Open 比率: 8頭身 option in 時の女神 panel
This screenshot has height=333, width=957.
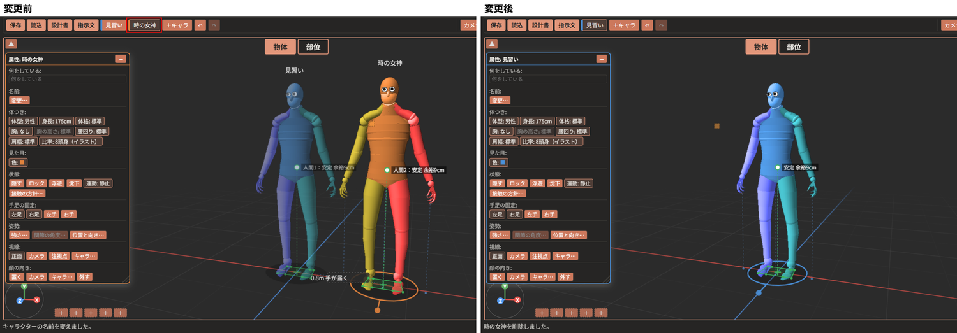tap(71, 141)
